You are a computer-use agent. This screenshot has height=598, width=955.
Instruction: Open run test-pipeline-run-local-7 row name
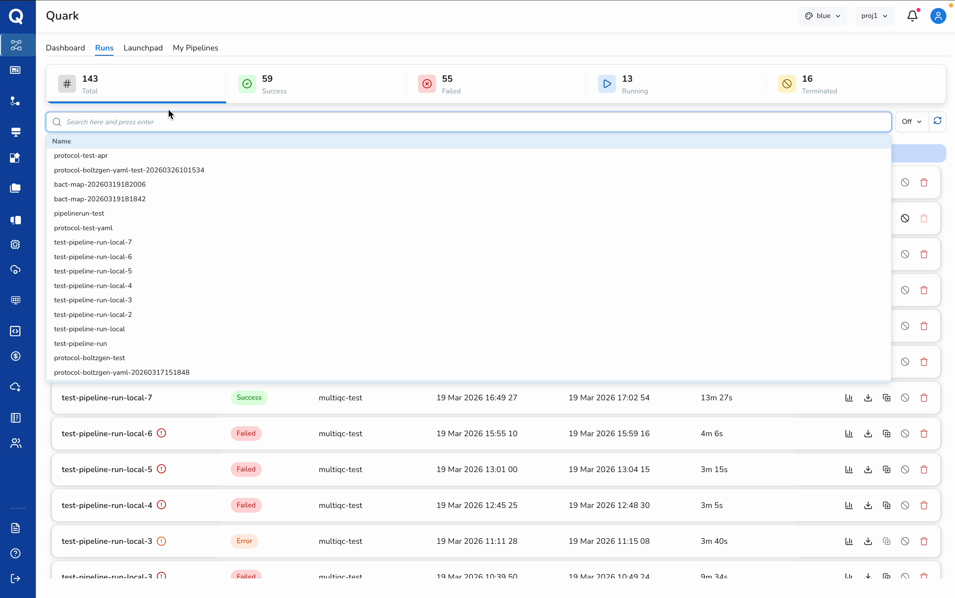[107, 398]
